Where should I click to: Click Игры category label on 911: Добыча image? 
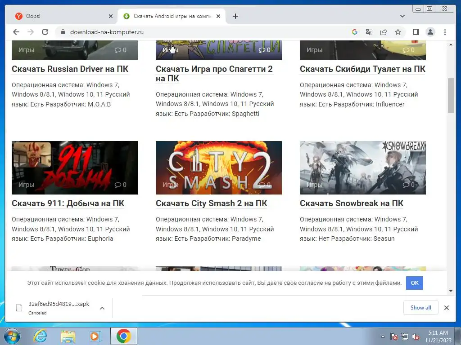pos(27,185)
